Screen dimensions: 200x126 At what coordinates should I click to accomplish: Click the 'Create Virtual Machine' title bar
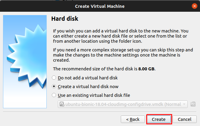99,6
